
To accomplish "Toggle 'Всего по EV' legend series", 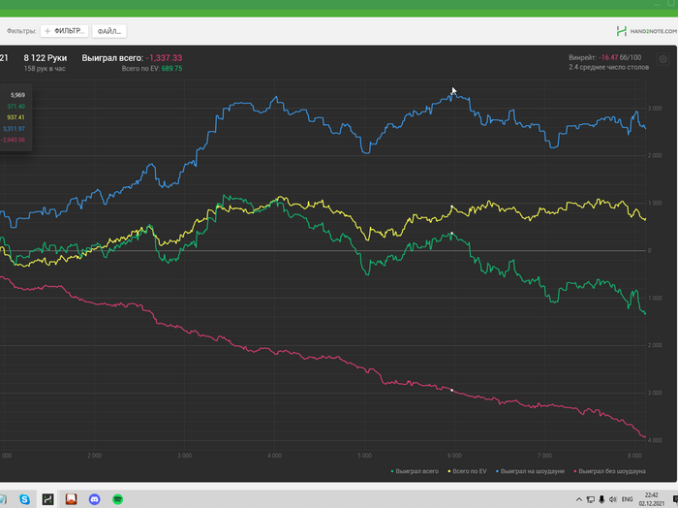I will coord(467,471).
